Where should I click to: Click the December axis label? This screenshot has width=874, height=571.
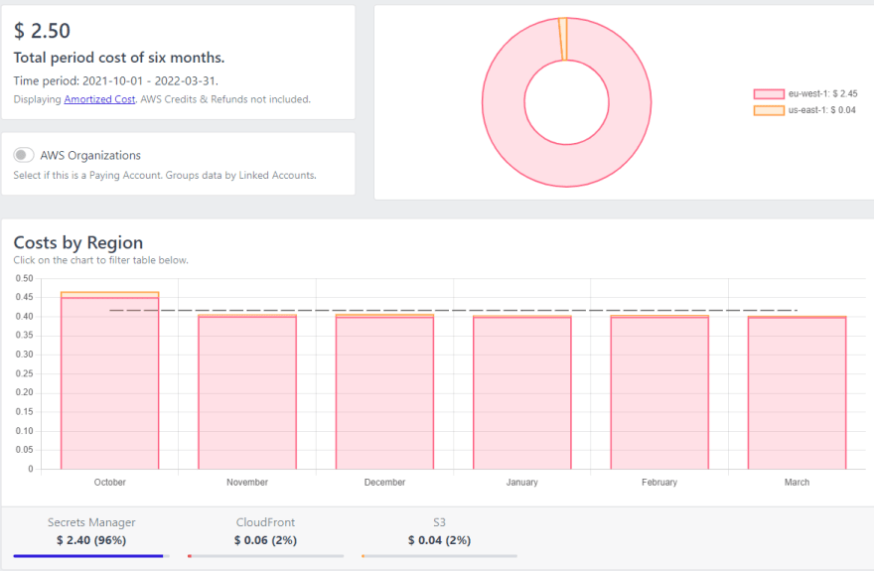(x=384, y=483)
